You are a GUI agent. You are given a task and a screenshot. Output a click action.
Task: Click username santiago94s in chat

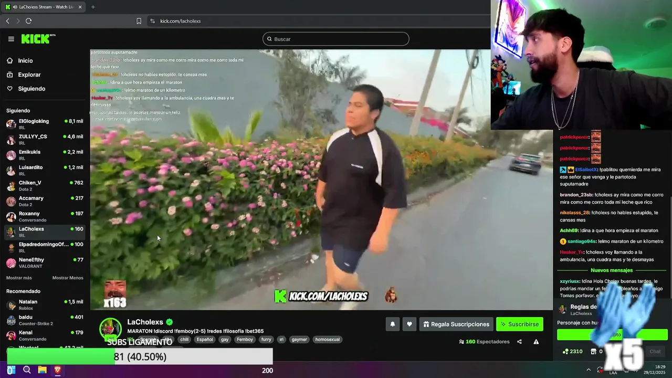tap(581, 241)
